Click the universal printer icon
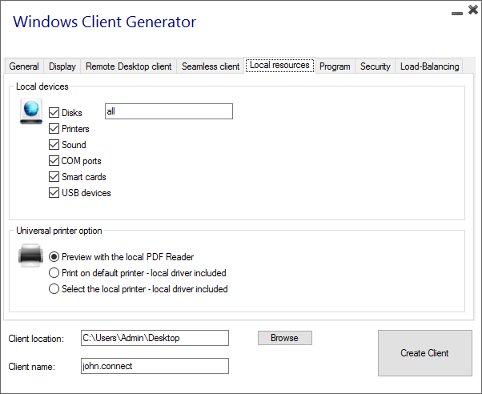Viewport: 482px width, 394px height. pyautogui.click(x=31, y=258)
